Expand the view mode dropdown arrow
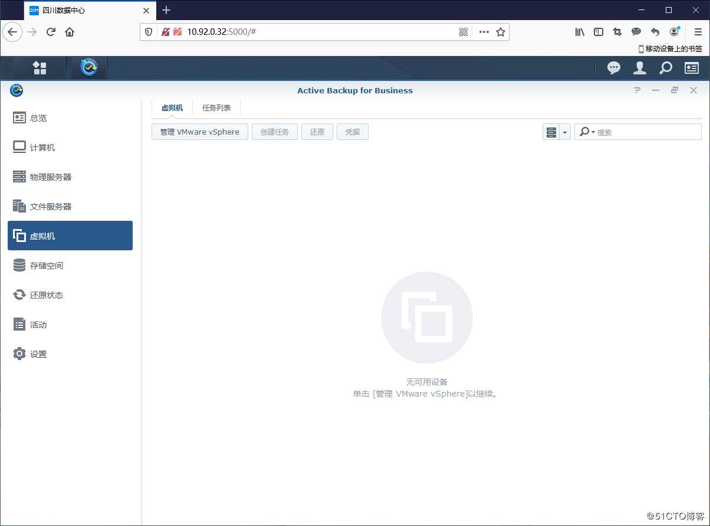The height and width of the screenshot is (526, 710). [x=565, y=132]
